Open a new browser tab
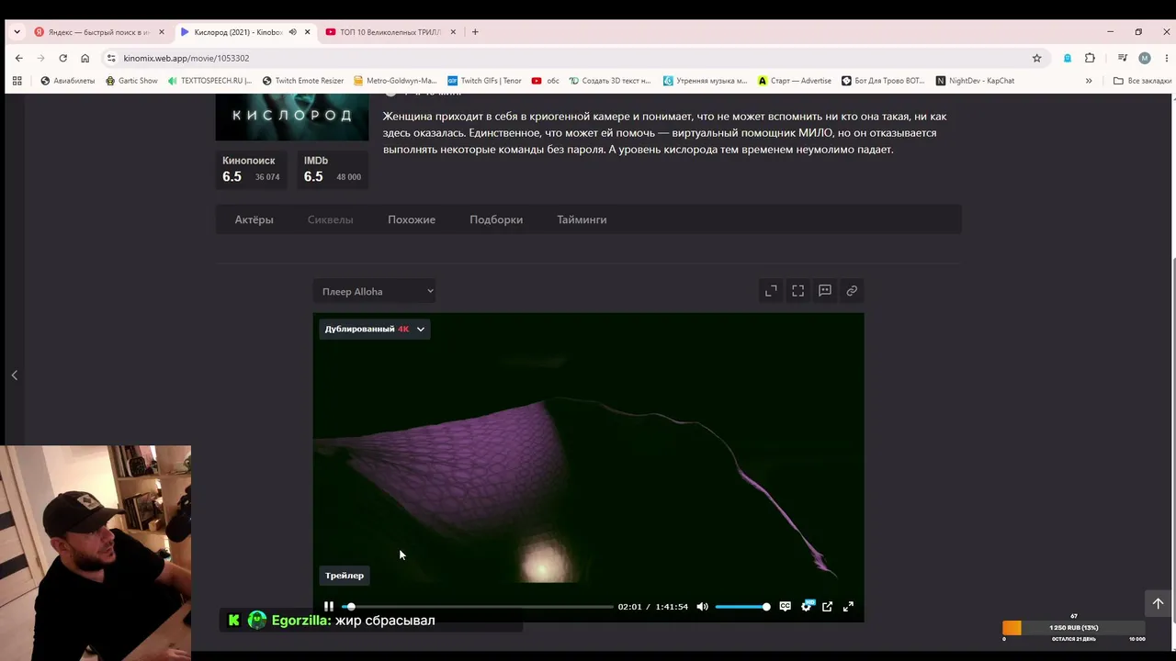The height and width of the screenshot is (661, 1176). coord(475,32)
